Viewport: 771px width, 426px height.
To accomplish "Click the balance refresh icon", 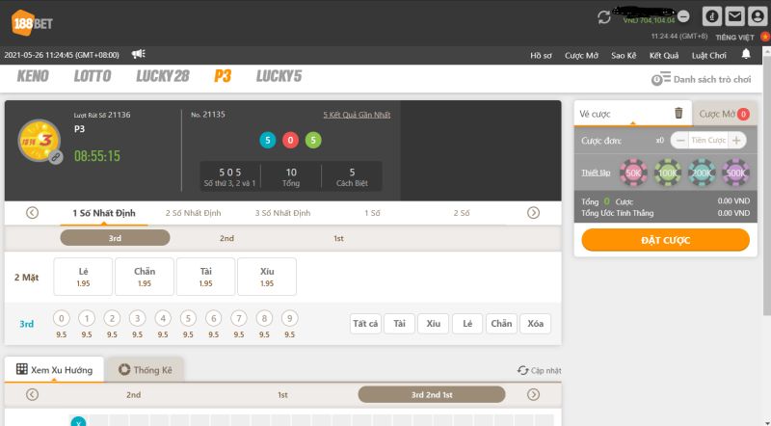I will pos(604,16).
